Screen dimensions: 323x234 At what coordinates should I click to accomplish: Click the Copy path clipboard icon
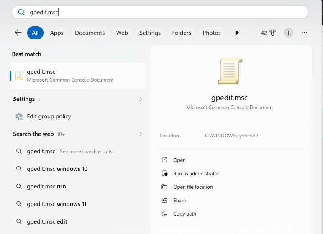click(x=164, y=213)
